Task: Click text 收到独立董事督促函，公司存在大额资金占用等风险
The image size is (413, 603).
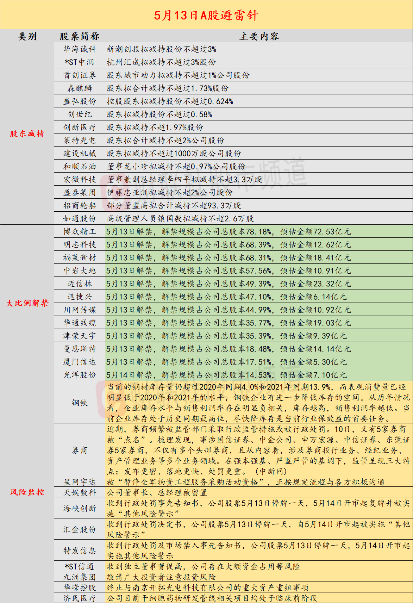Action: pos(204,566)
